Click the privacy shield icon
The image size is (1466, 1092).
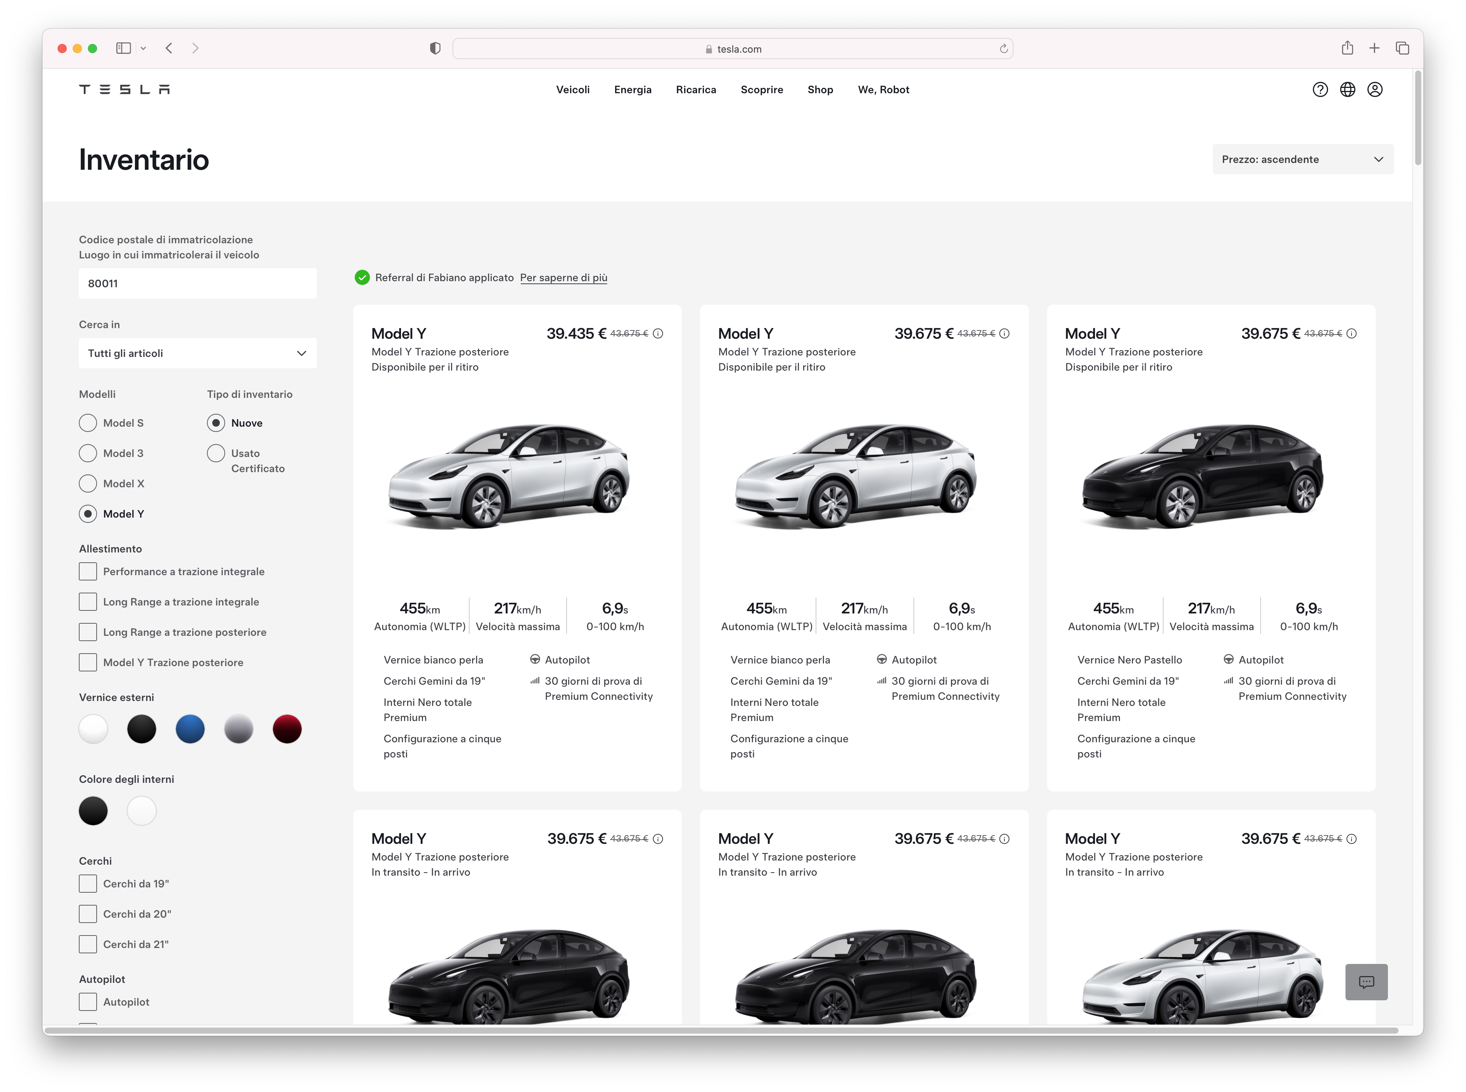click(435, 48)
